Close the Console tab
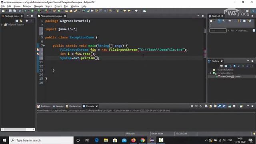 click(x=97, y=106)
